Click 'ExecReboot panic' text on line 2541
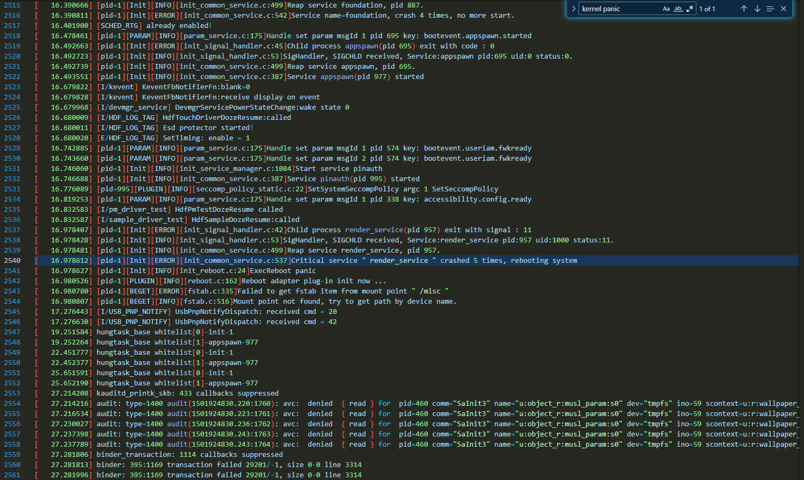 point(283,270)
